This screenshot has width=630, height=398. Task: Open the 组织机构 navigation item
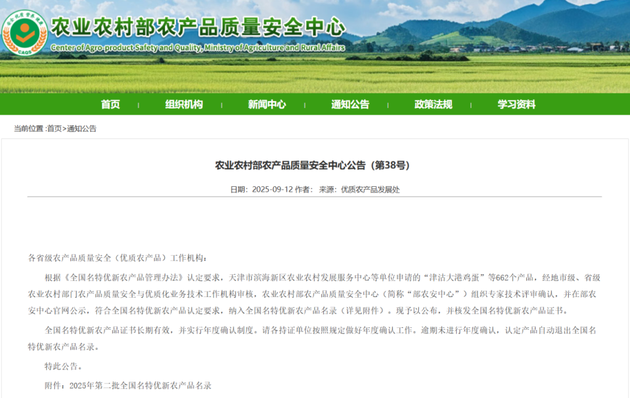(x=184, y=104)
